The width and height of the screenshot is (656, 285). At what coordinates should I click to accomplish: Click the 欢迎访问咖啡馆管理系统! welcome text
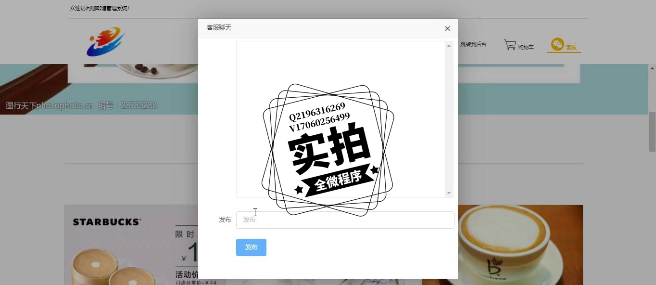(x=100, y=8)
